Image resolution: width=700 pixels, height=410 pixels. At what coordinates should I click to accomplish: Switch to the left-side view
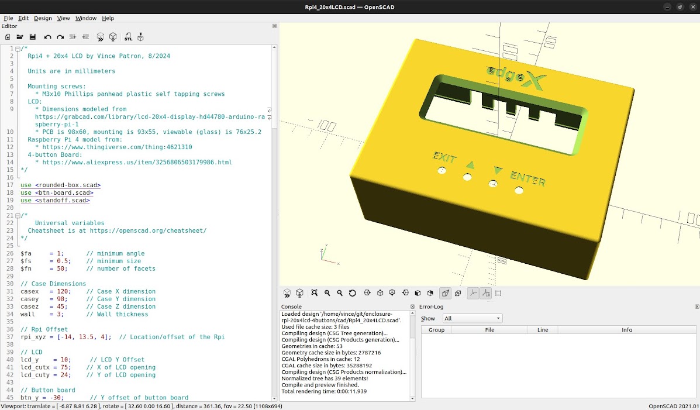[x=405, y=293]
